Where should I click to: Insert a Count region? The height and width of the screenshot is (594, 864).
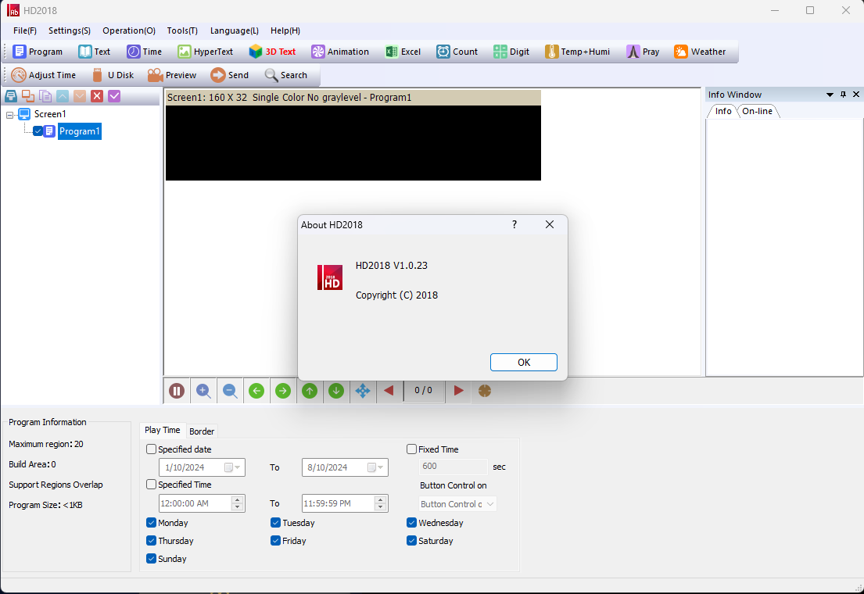click(457, 52)
